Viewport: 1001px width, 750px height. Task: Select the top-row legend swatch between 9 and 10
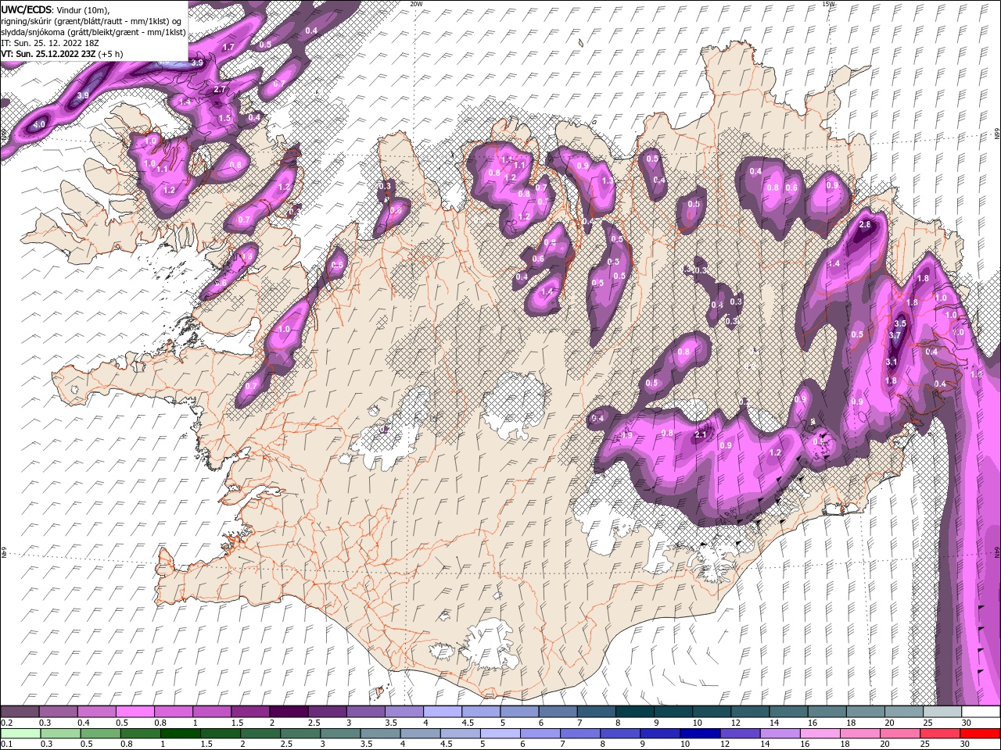673,712
